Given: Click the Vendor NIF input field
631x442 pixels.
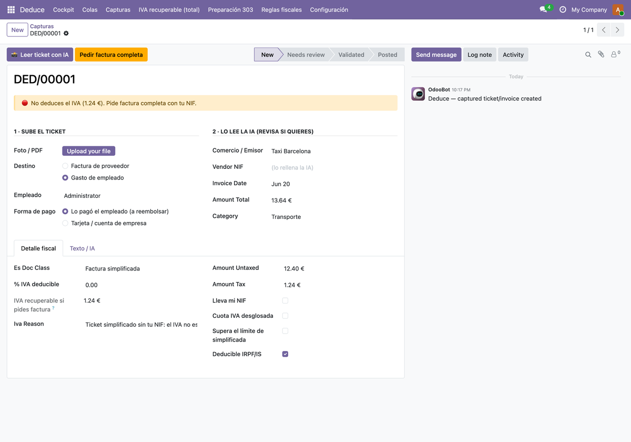Looking at the screenshot, I should [x=333, y=167].
